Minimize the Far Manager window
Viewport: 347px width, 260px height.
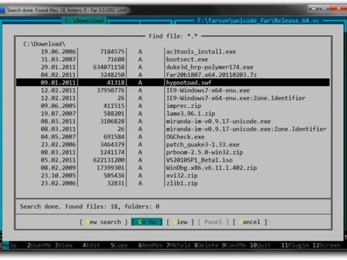(x=314, y=8)
